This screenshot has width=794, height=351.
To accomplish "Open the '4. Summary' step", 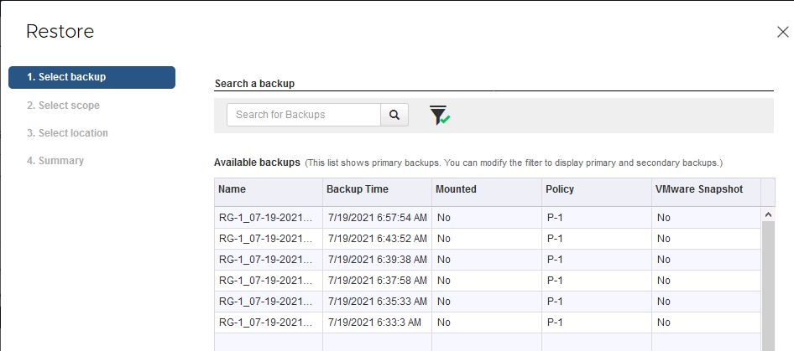I will click(55, 161).
